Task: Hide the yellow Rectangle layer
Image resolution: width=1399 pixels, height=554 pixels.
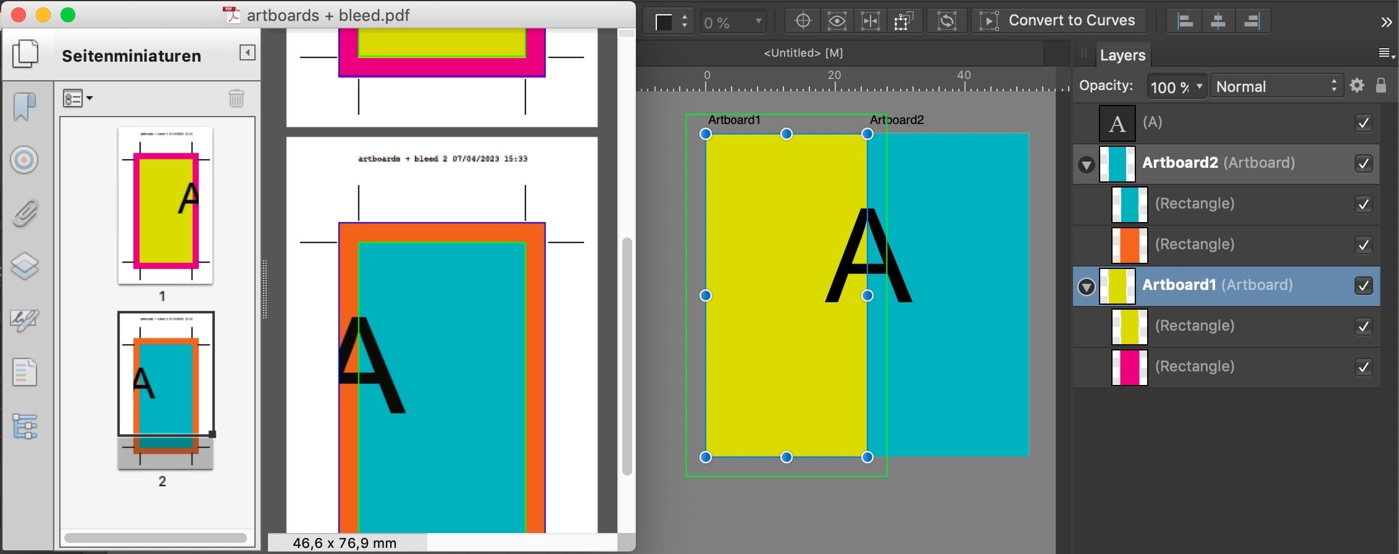Action: point(1363,326)
